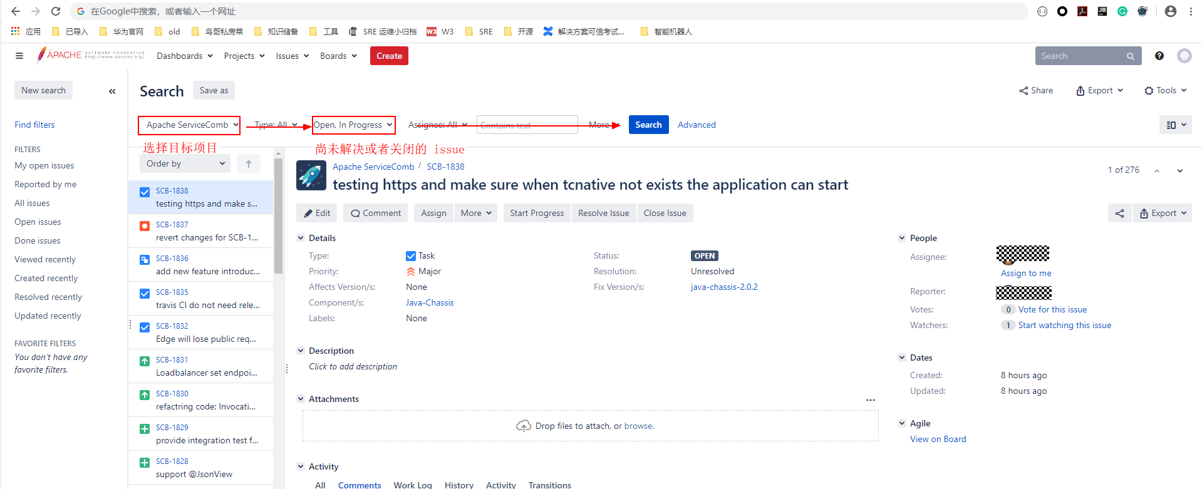Click in the Contains text field
This screenshot has width=1202, height=489.
pos(527,125)
